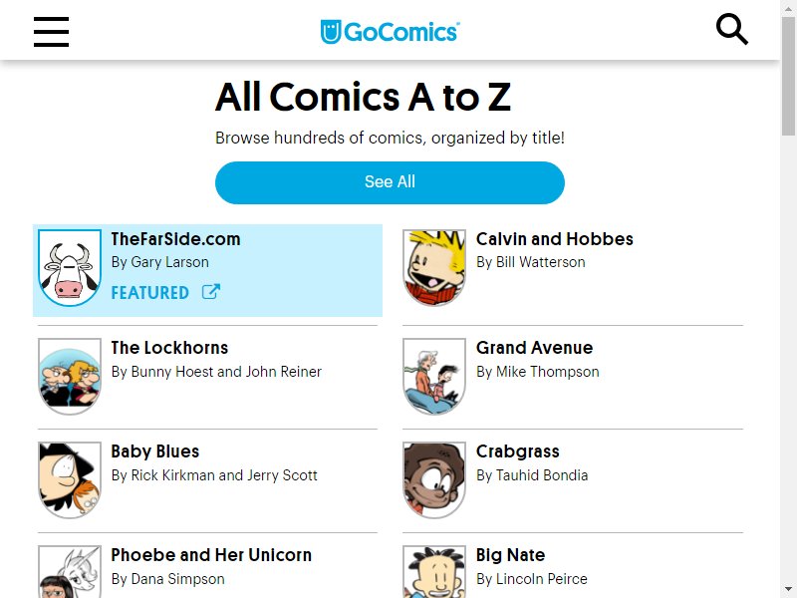Image resolution: width=797 pixels, height=598 pixels.
Task: Click the Crabgrass character thumbnail
Action: [434, 480]
